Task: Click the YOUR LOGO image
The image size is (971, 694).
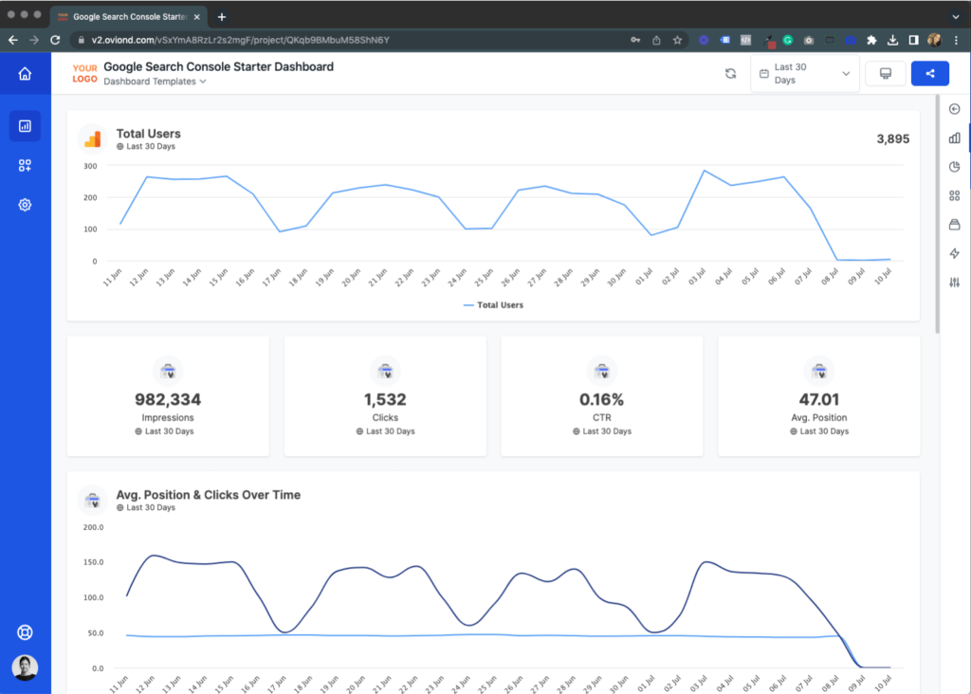Action: click(x=84, y=74)
